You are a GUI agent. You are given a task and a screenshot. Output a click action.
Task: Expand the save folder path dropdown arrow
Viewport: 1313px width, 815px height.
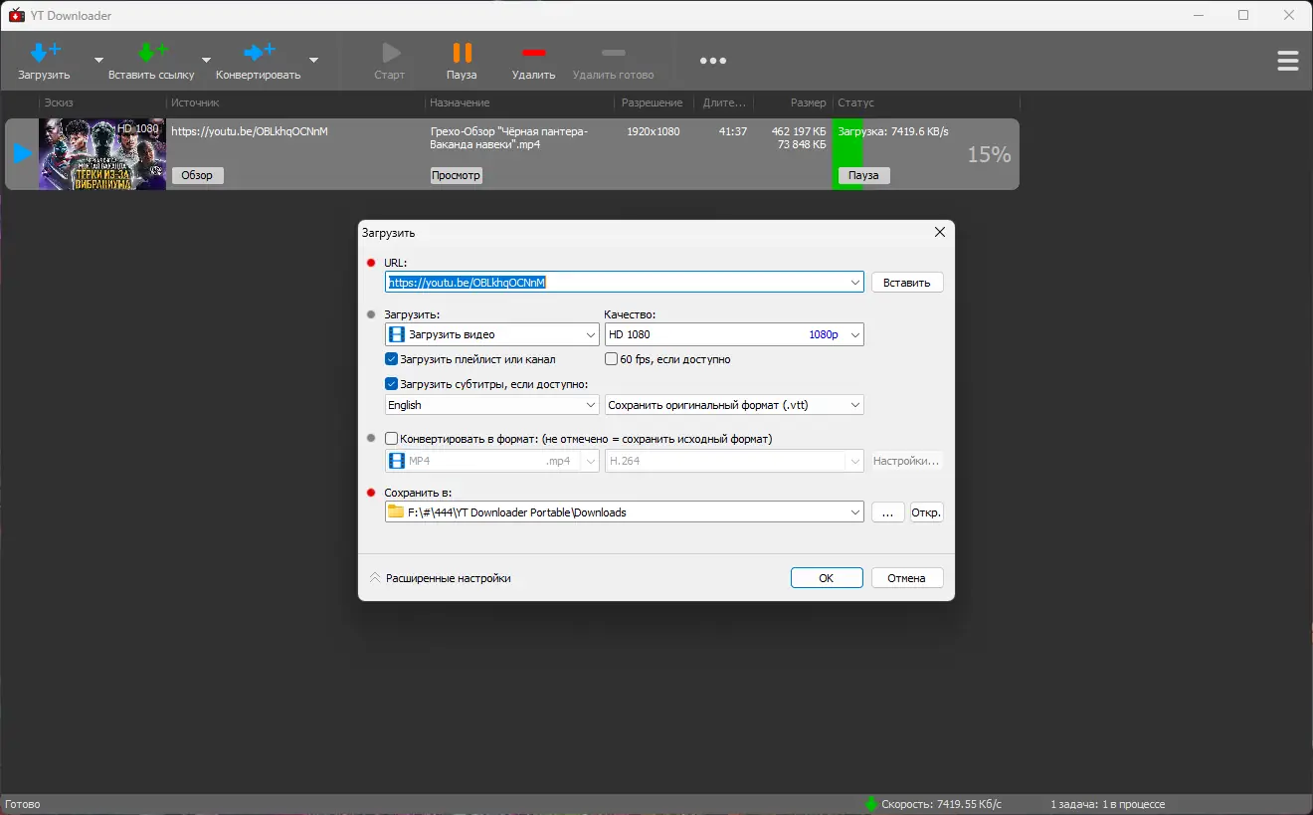(x=855, y=512)
